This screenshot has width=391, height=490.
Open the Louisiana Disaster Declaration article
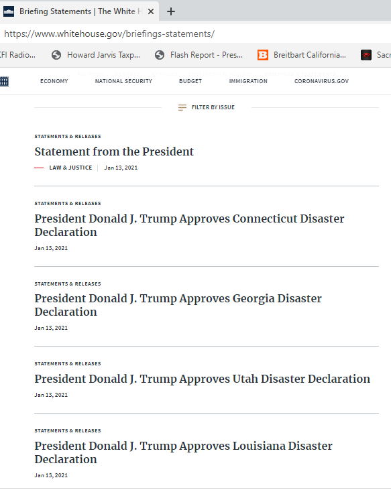183,452
